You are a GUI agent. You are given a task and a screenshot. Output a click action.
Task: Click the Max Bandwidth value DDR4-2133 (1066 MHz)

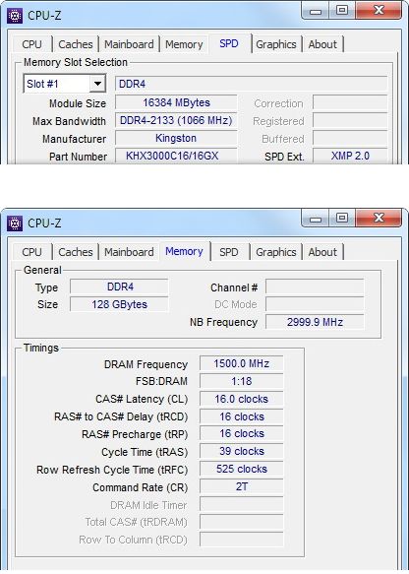(177, 120)
